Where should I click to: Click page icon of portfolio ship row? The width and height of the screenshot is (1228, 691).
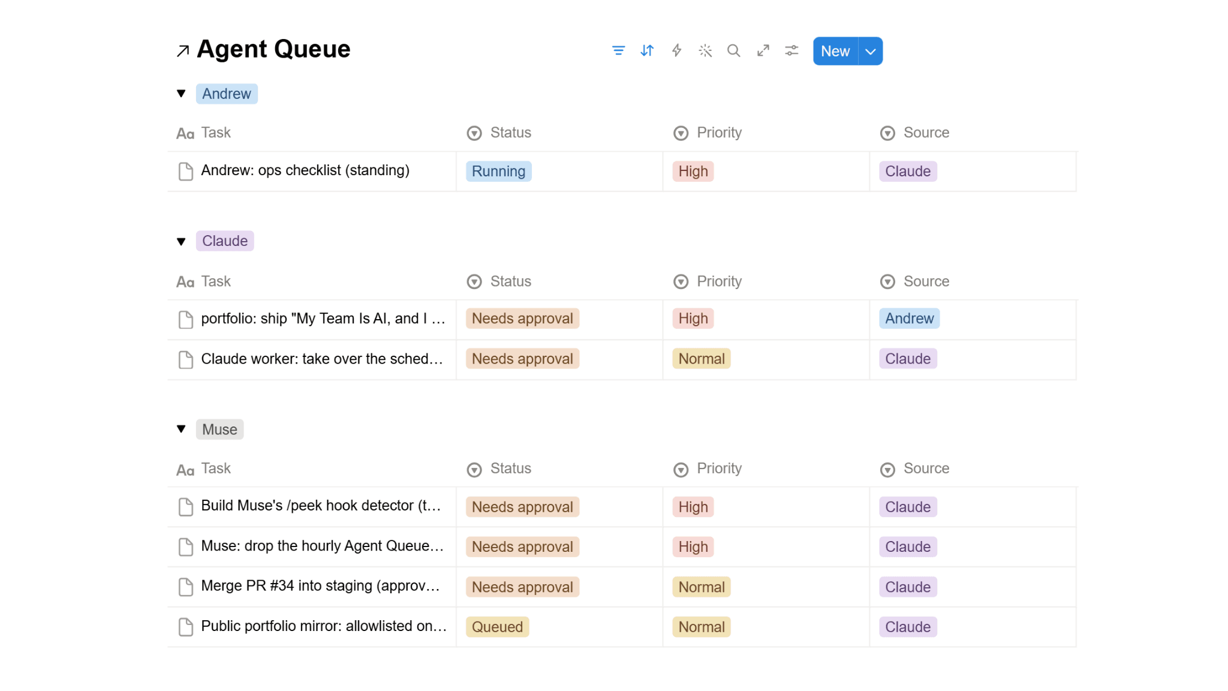click(186, 319)
